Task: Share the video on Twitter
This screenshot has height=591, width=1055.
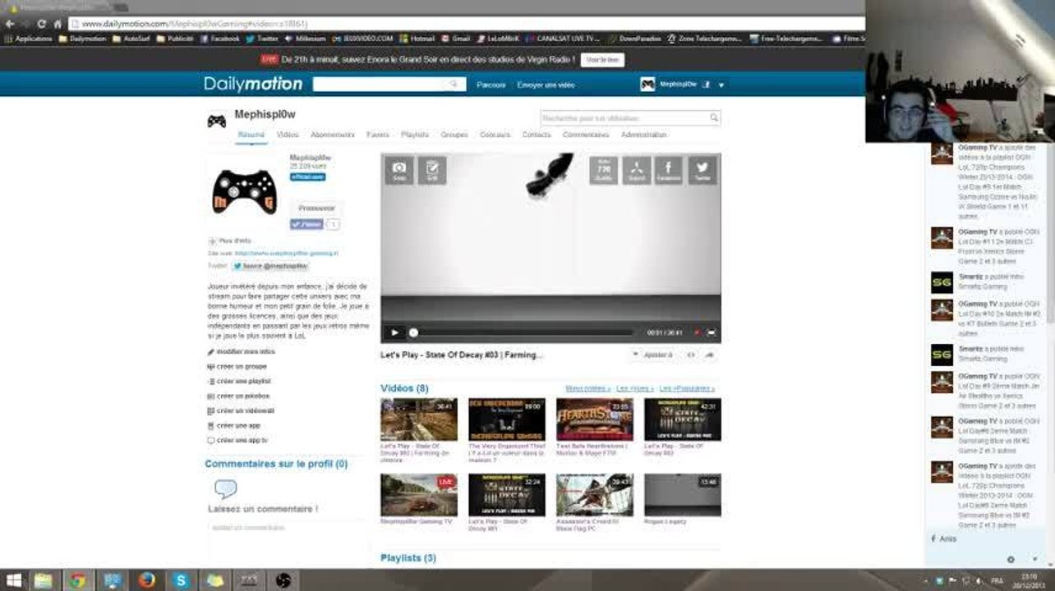Action: tap(703, 170)
